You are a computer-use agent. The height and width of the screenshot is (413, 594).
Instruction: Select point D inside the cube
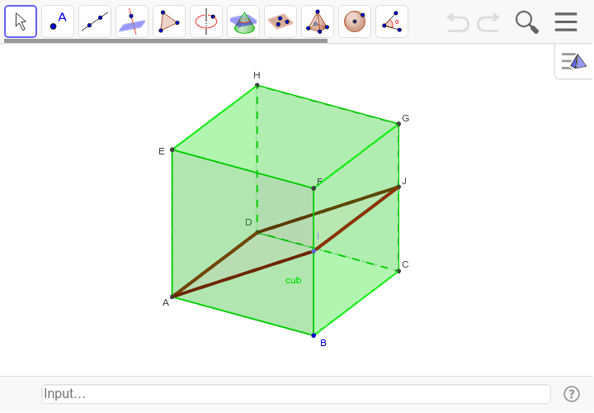(x=257, y=232)
